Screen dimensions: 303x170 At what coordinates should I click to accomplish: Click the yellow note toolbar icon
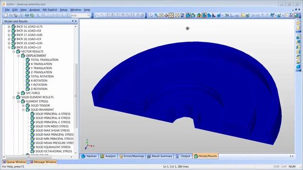tap(243, 16)
